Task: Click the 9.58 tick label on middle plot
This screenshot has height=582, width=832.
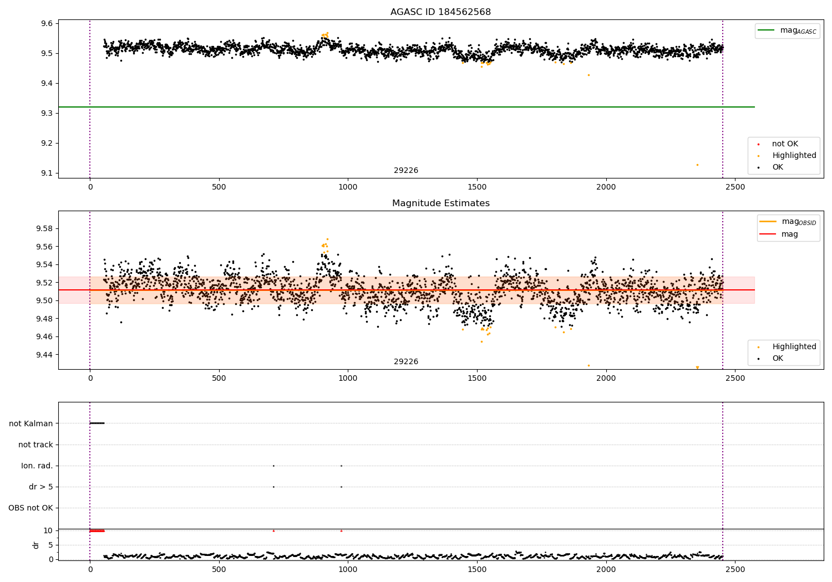Action: point(44,228)
